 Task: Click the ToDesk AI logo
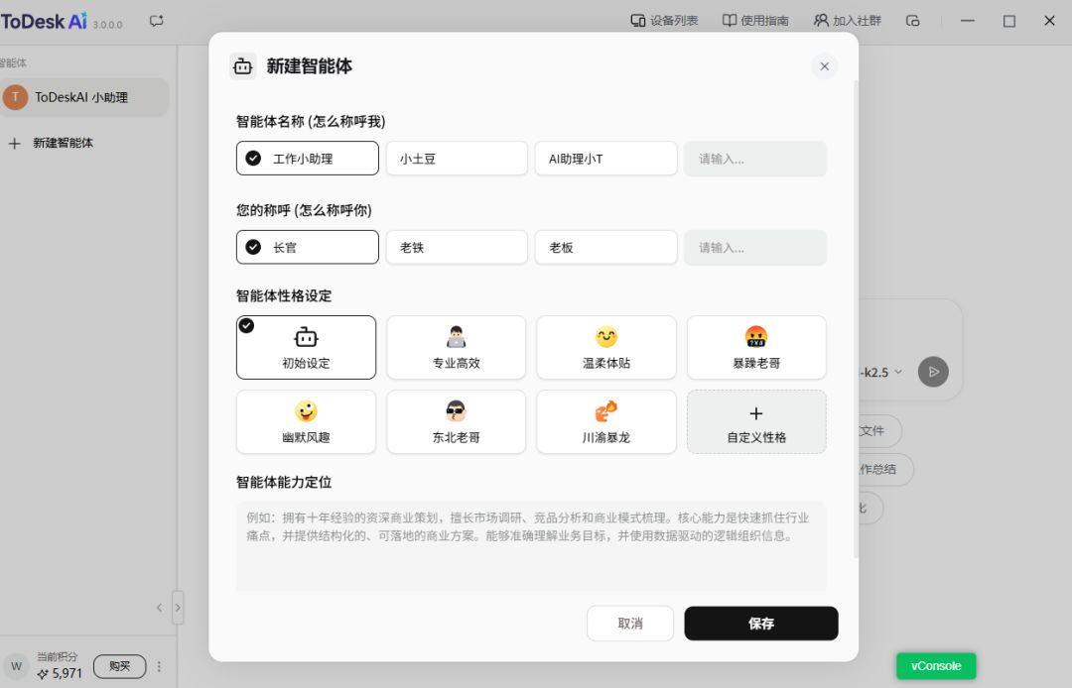44,21
